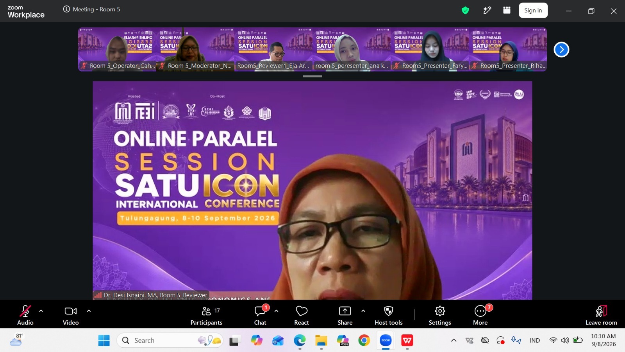This screenshot has width=625, height=352.
Task: Select room 5_peresenter_ana k video thumbnail
Action: 352,49
